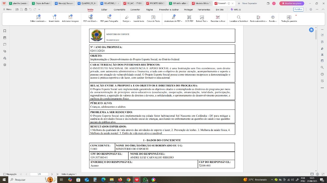This screenshot has width=327, height=183.
Task: Toggle the Navegação panel checkbox
Action: point(5,174)
